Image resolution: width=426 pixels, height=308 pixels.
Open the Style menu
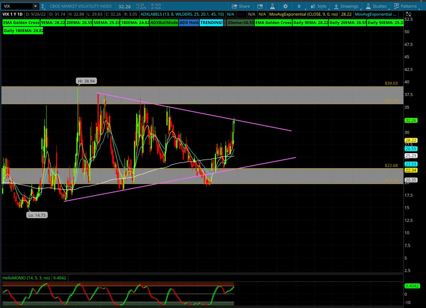coord(318,6)
